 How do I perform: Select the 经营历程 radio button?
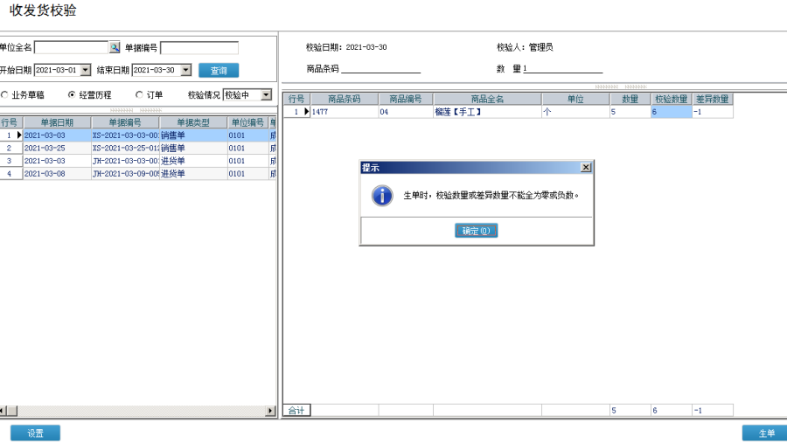[72, 94]
